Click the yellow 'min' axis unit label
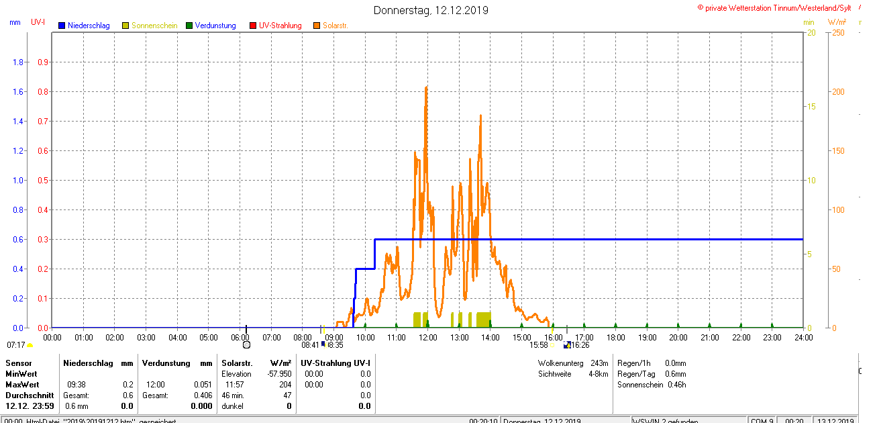 click(x=809, y=22)
